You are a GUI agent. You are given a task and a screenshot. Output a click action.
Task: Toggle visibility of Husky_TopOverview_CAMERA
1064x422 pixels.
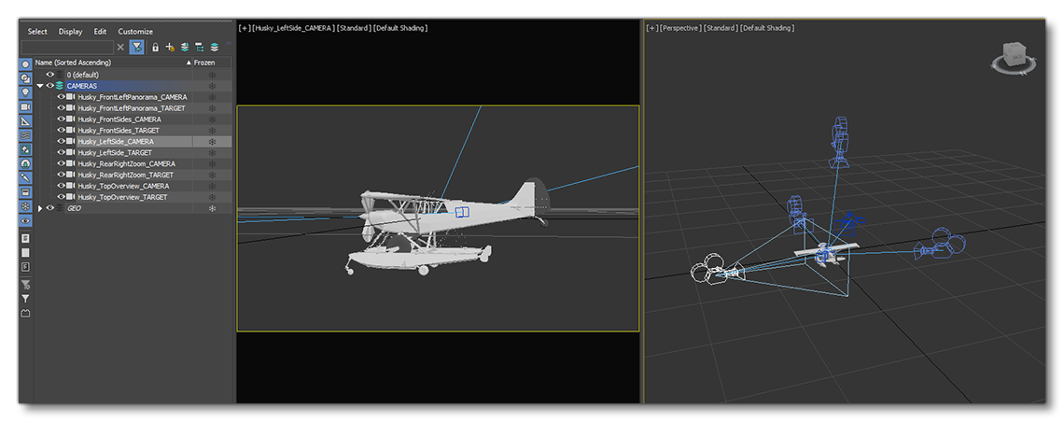[62, 186]
